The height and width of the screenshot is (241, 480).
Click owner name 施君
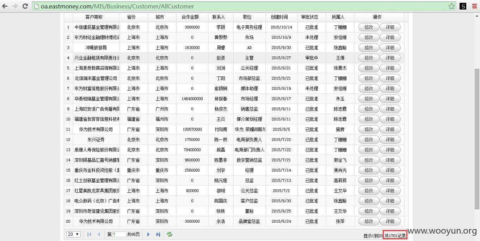coord(340,129)
